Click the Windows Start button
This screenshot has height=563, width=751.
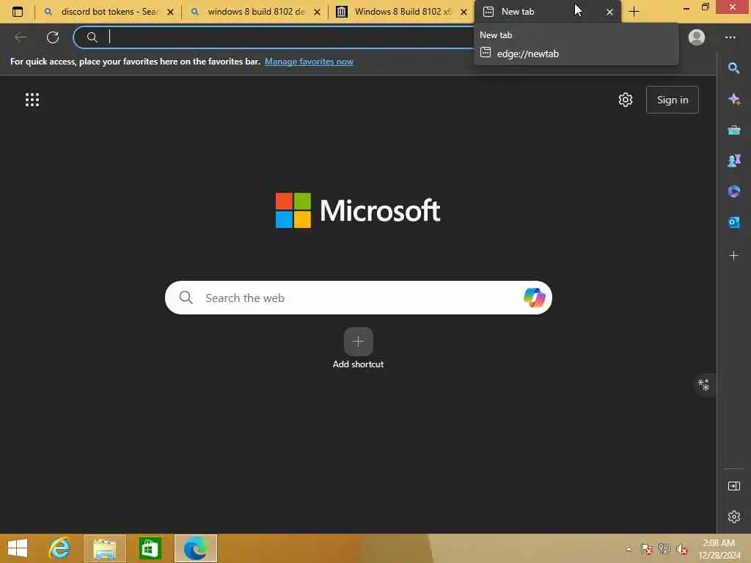18,548
